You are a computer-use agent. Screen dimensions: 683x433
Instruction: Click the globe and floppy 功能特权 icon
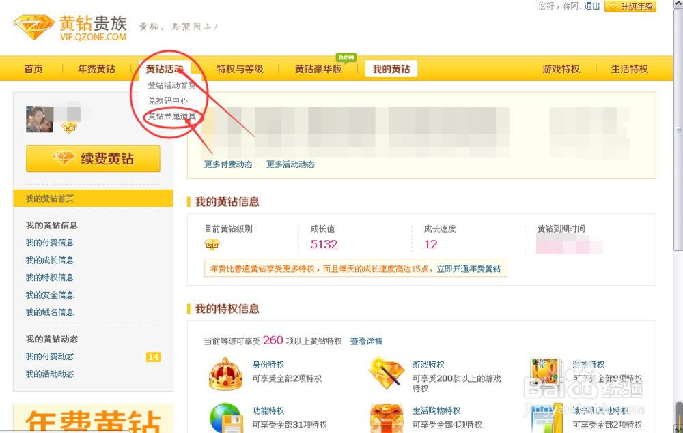click(225, 418)
